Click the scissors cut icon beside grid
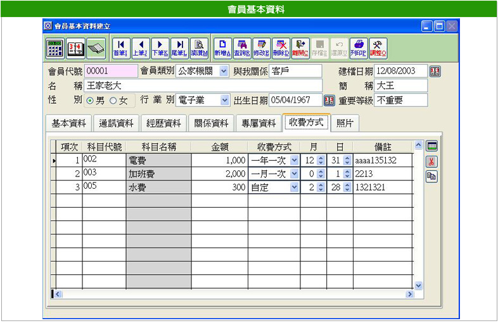Viewport: 498px width, 323px height. [431, 161]
